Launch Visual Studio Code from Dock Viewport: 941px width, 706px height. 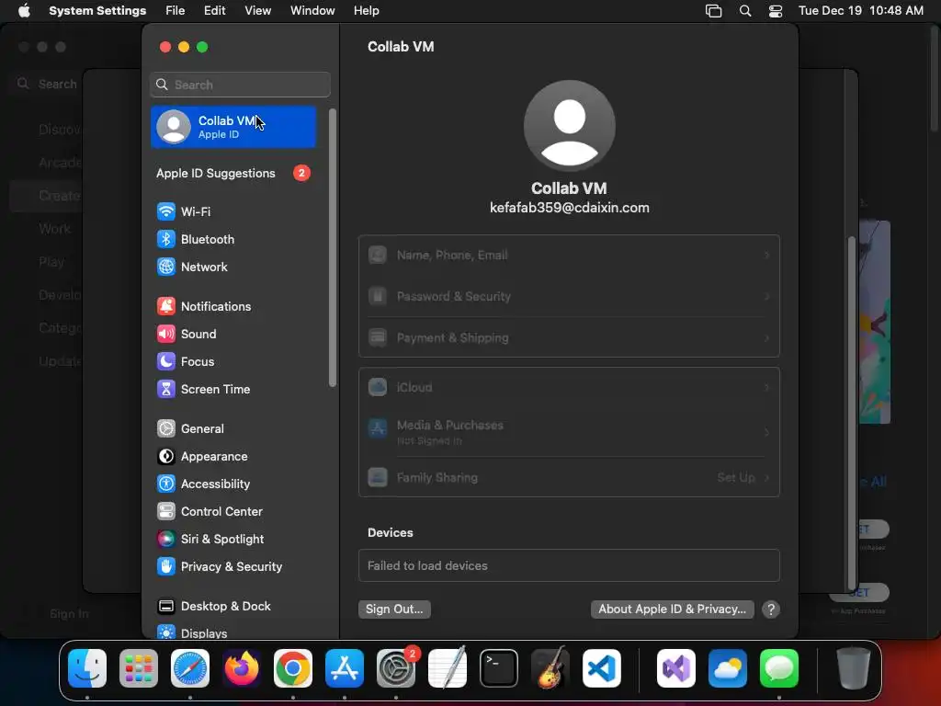point(601,668)
